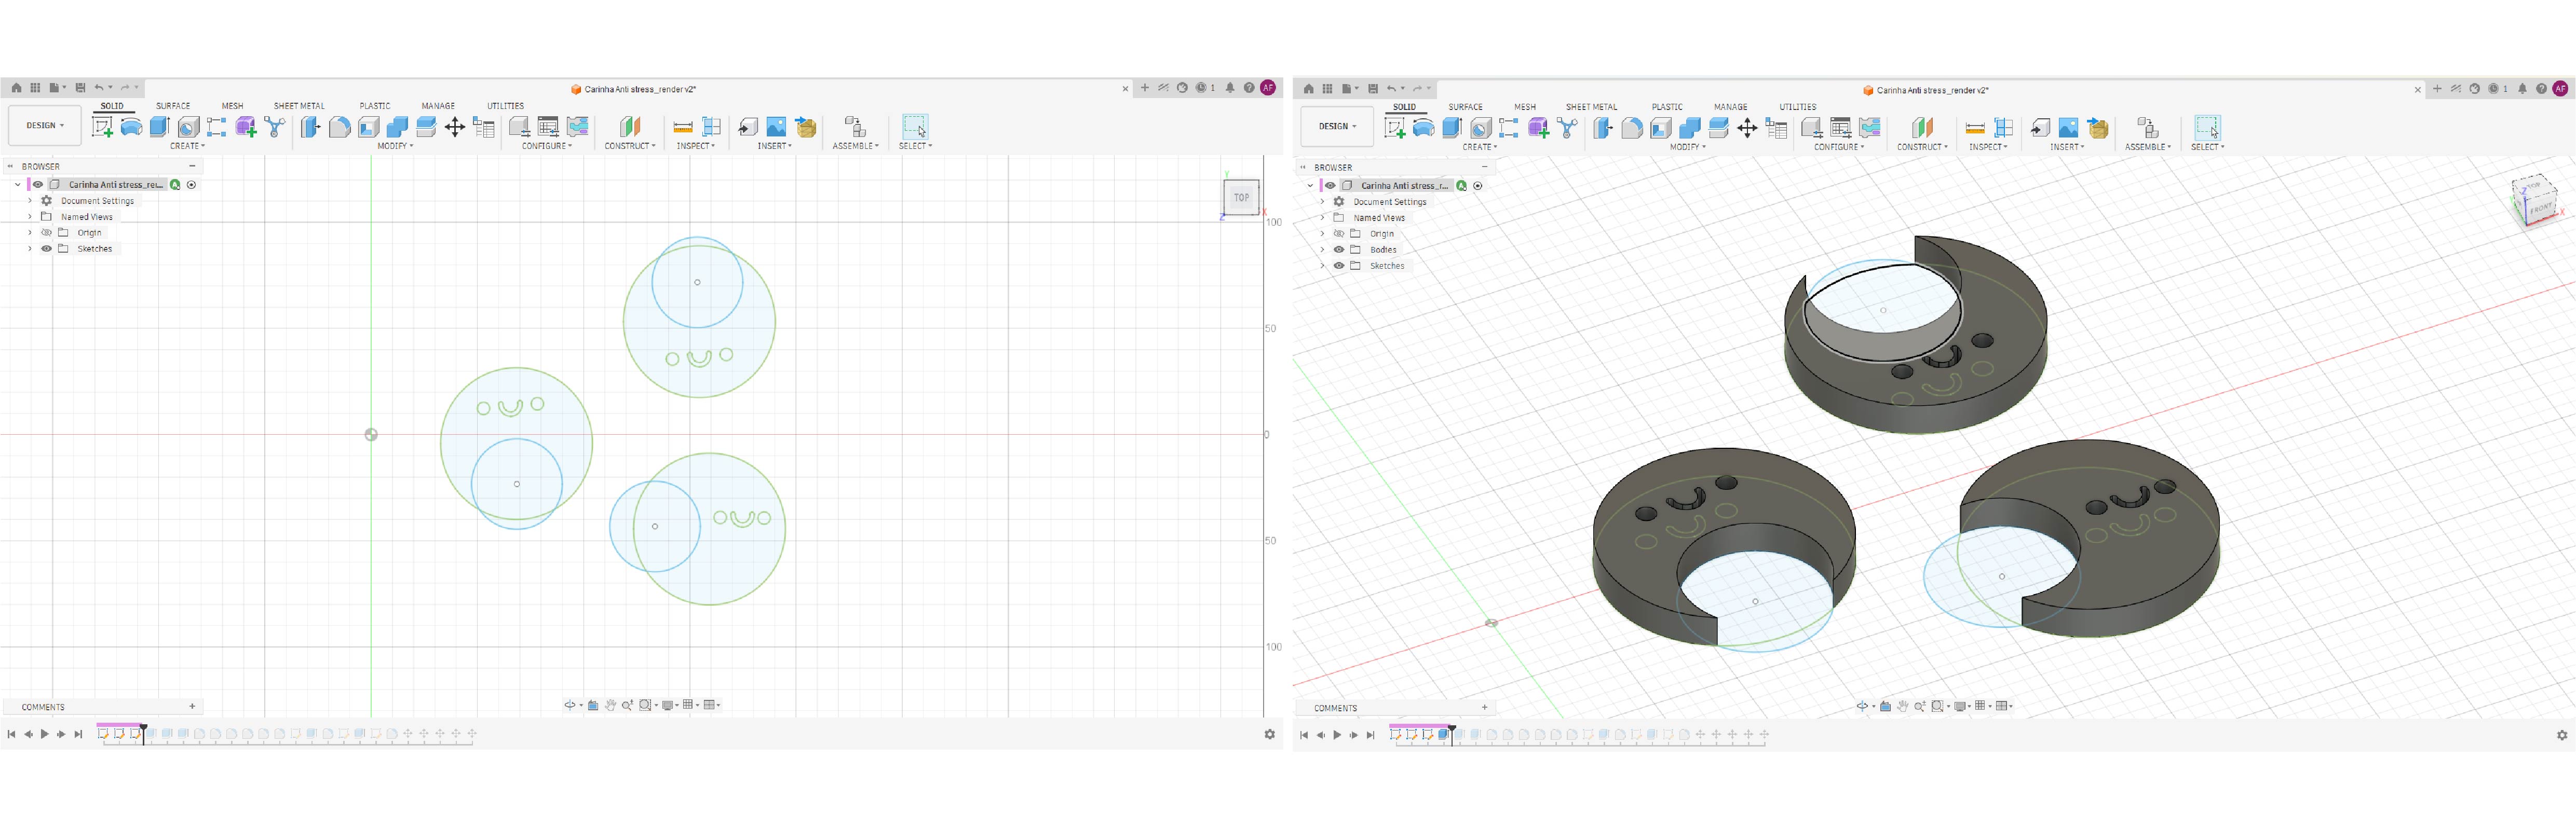Open the data panel grid icon in left window
The width and height of the screenshot is (2576, 827).
35,88
